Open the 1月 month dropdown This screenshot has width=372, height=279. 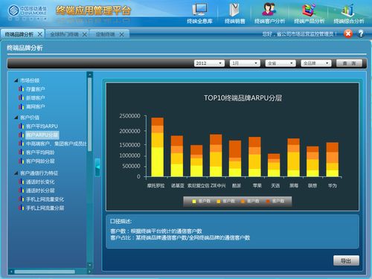coord(245,63)
